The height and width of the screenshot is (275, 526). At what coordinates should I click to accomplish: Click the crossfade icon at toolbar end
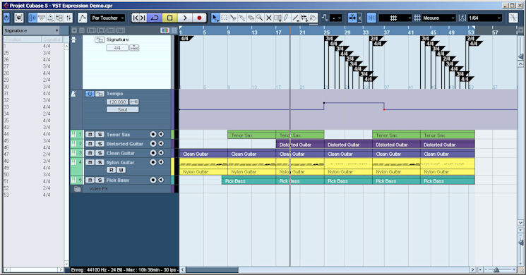tap(513, 18)
